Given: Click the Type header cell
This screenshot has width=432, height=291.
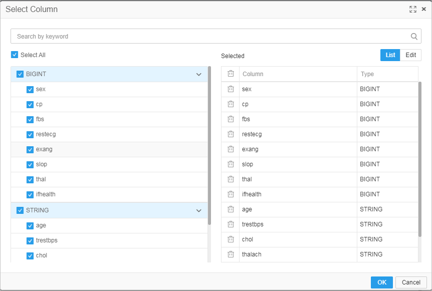Looking at the screenshot, I should click(x=387, y=74).
